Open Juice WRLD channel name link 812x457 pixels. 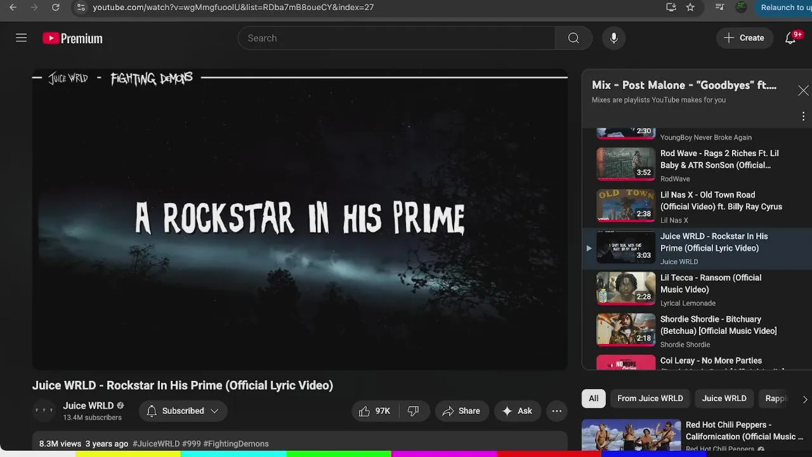click(88, 406)
